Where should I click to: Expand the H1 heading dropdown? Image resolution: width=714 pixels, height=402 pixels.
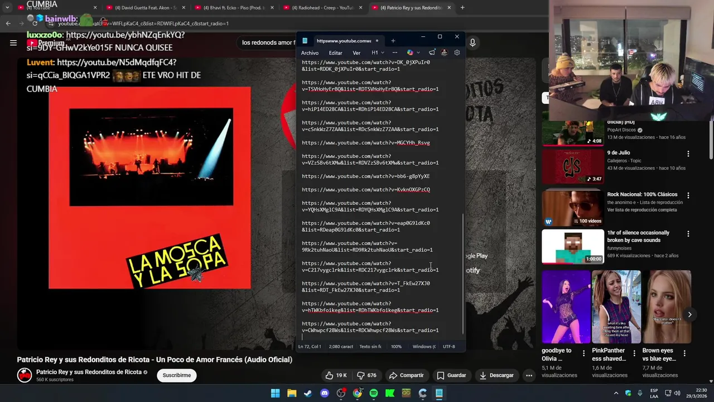pos(378,52)
